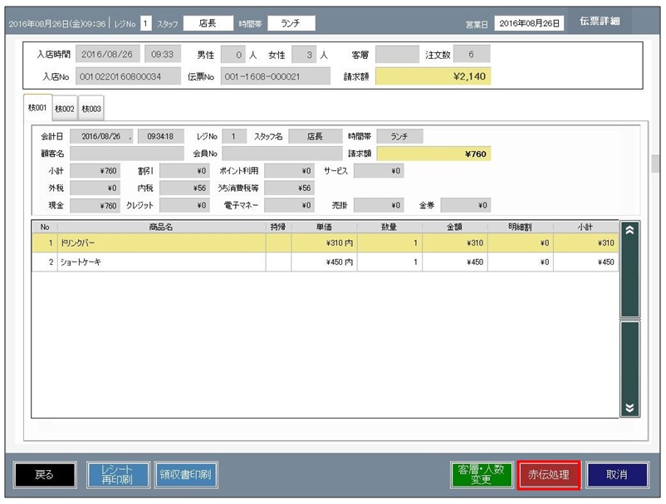Click the 顧客名 field
Viewport: 666px width, 504px height.
(x=127, y=154)
